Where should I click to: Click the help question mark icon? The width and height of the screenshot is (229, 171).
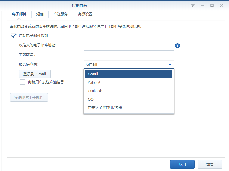[x=193, y=5]
